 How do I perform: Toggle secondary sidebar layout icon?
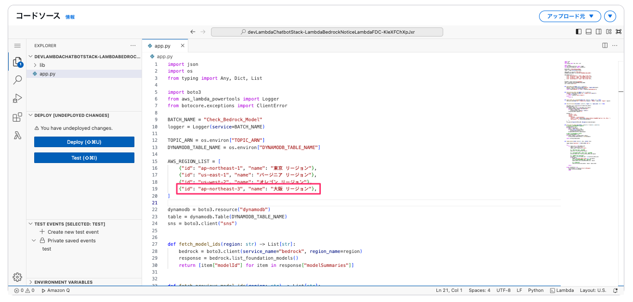coord(598,32)
